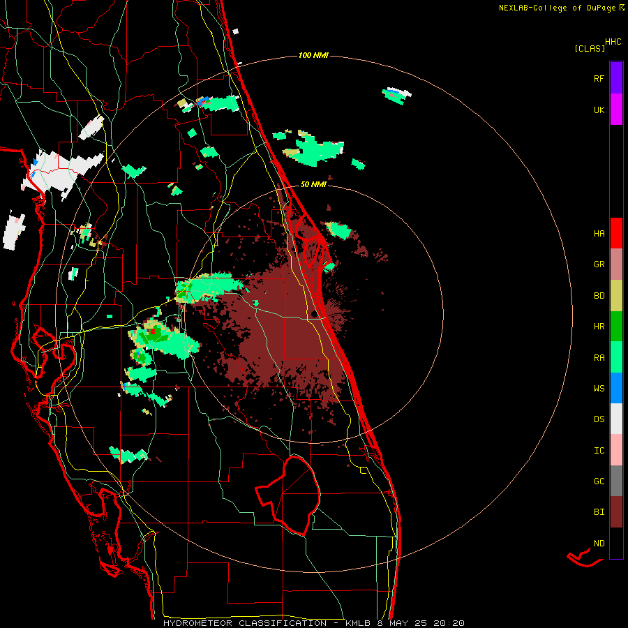Click the HA legend label
628x628 pixels.
click(x=599, y=233)
